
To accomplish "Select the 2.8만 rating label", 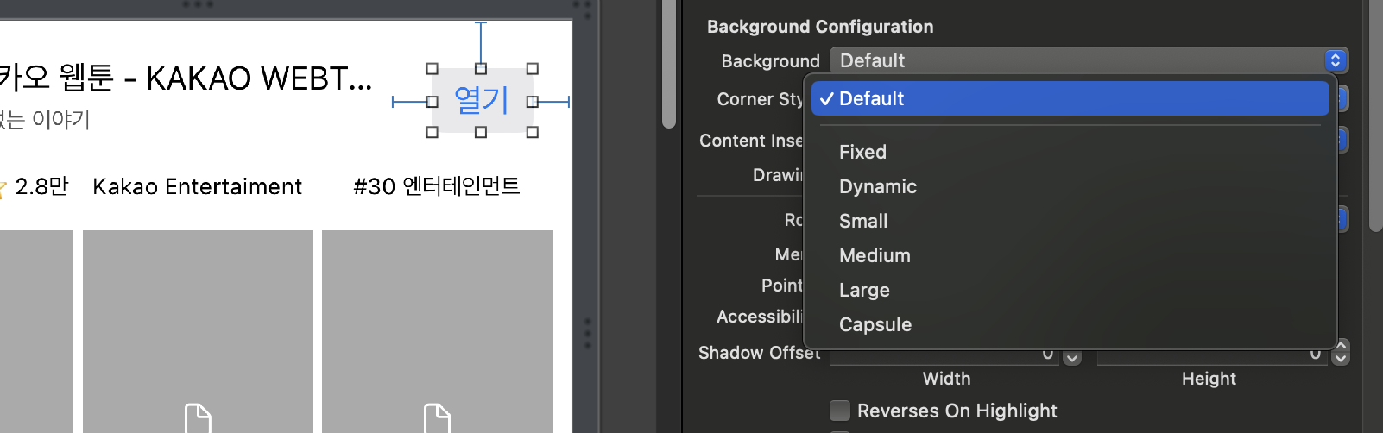I will point(41,186).
